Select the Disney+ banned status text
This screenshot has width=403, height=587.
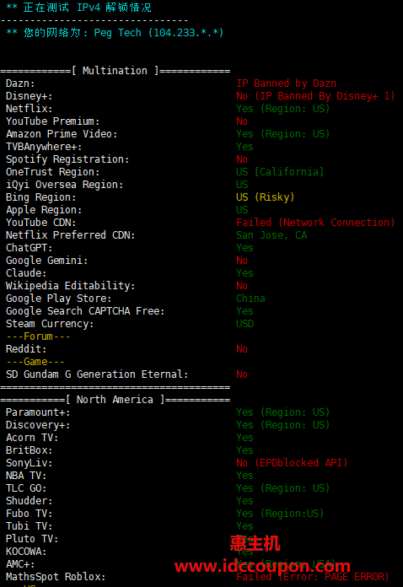[315, 96]
